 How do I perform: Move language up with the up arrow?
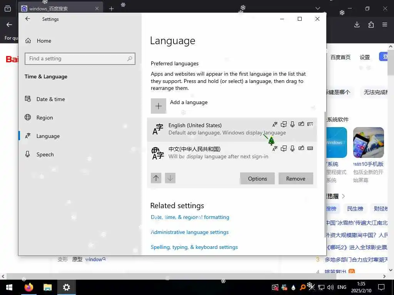pos(156,178)
